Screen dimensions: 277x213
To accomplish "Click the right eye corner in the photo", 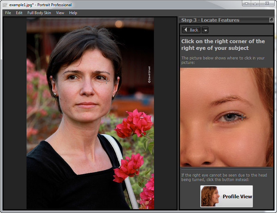I will tap(106, 80).
